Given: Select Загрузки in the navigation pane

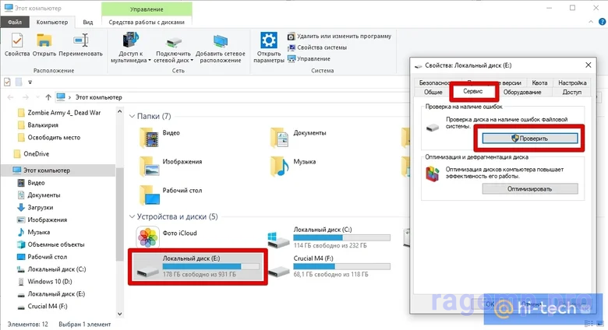Looking at the screenshot, I should (x=40, y=208).
